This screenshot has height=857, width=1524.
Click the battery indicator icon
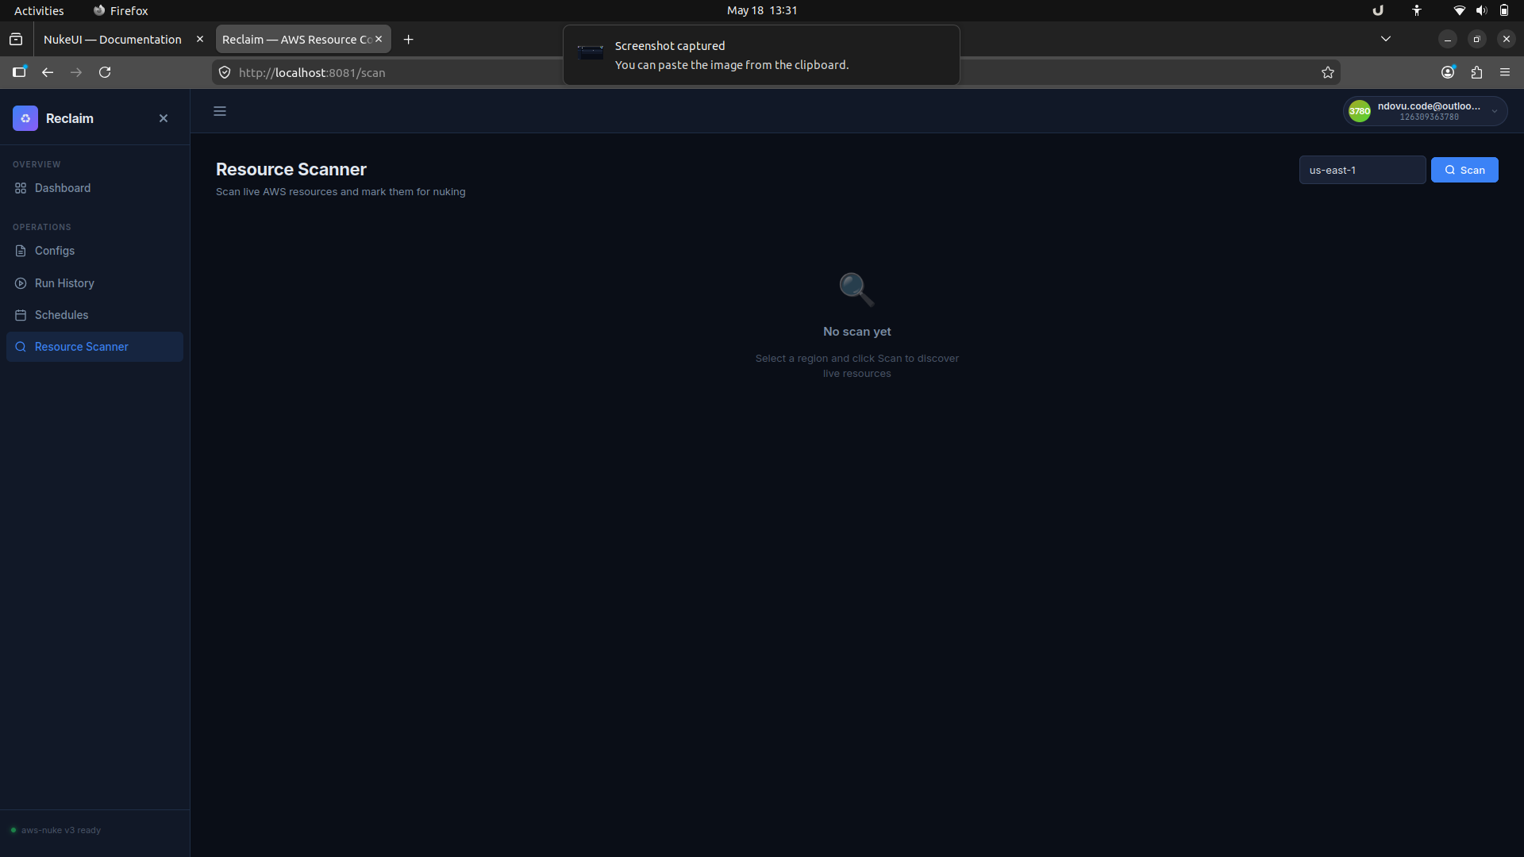coord(1504,10)
